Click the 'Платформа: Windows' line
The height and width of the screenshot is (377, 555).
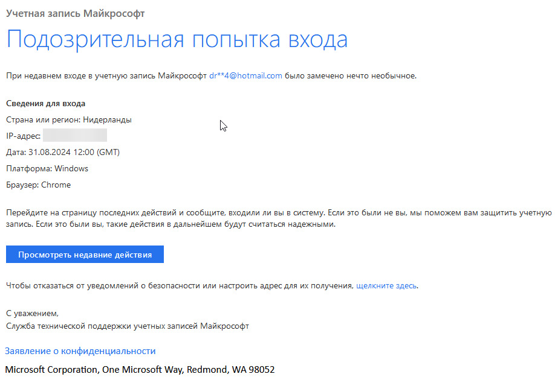pos(47,168)
